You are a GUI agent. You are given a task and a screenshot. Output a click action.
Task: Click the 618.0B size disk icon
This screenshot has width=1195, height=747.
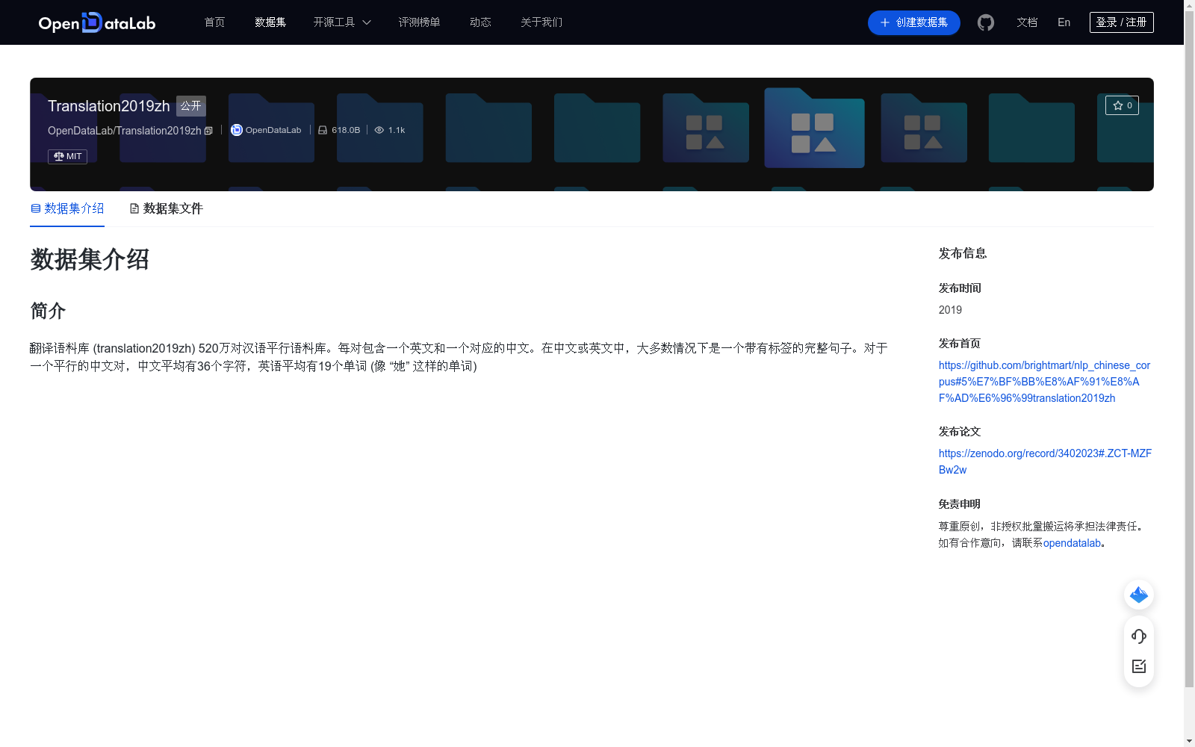(x=323, y=130)
